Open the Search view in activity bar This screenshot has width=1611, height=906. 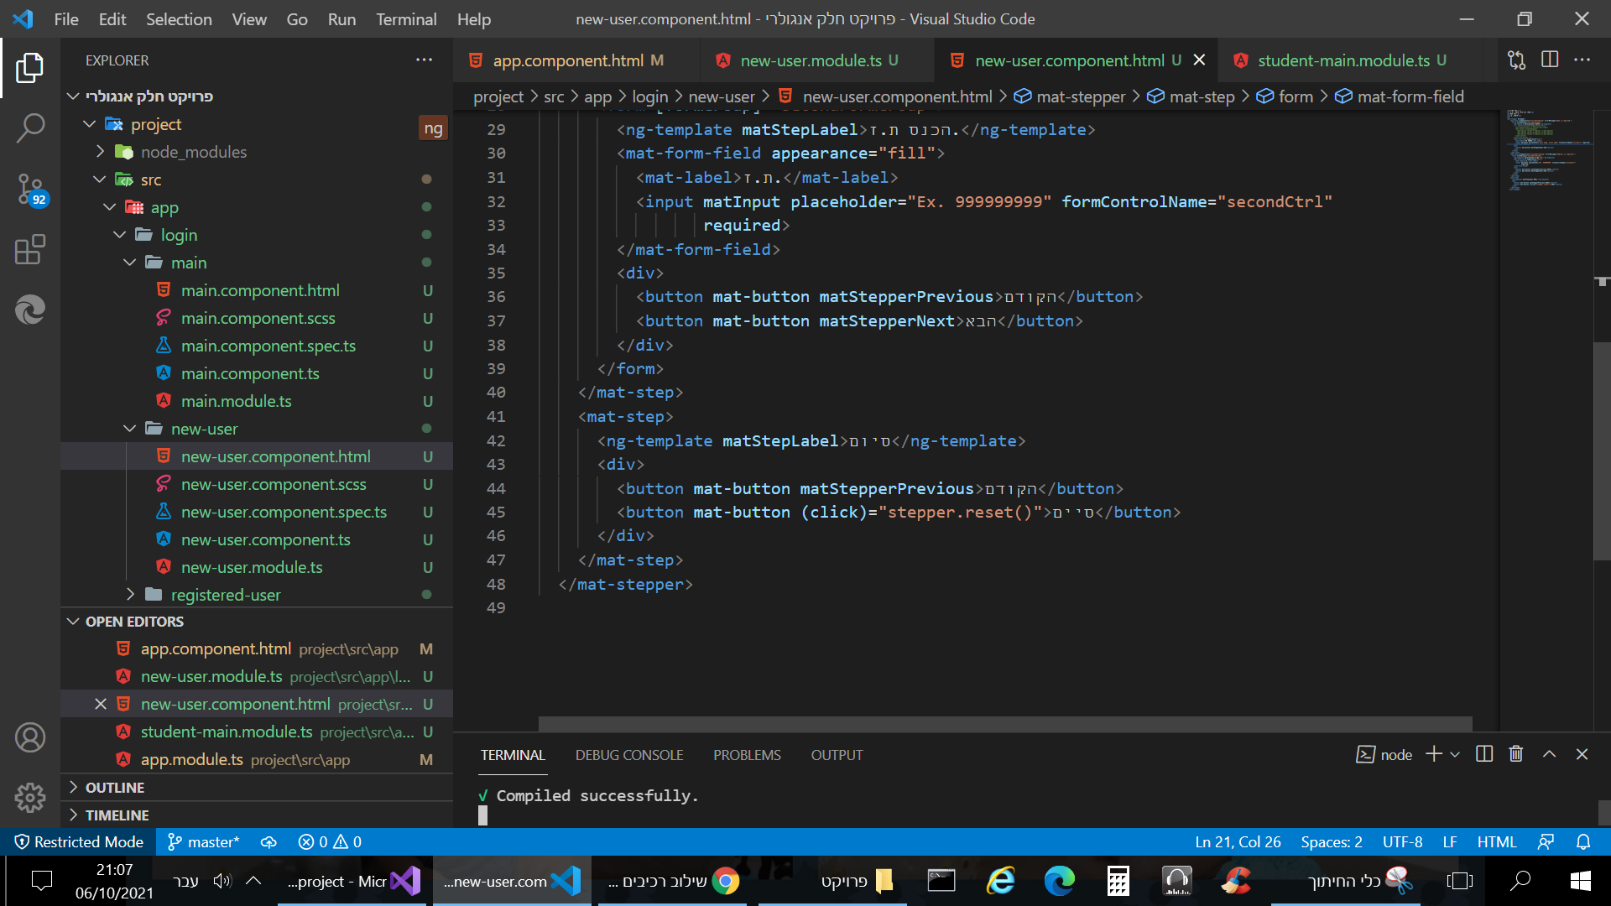tap(30, 128)
